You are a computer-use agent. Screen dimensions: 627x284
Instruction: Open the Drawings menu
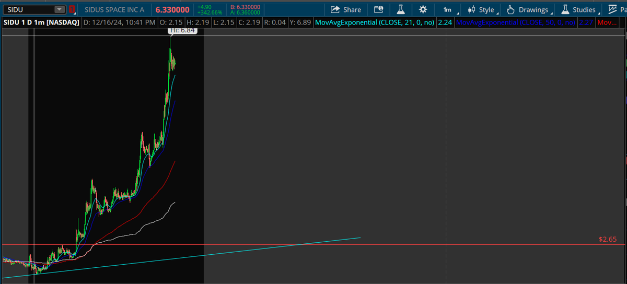(529, 9)
